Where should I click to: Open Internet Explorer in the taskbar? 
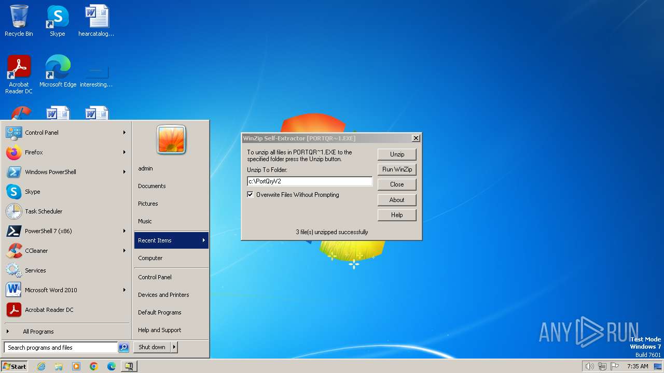[41, 366]
